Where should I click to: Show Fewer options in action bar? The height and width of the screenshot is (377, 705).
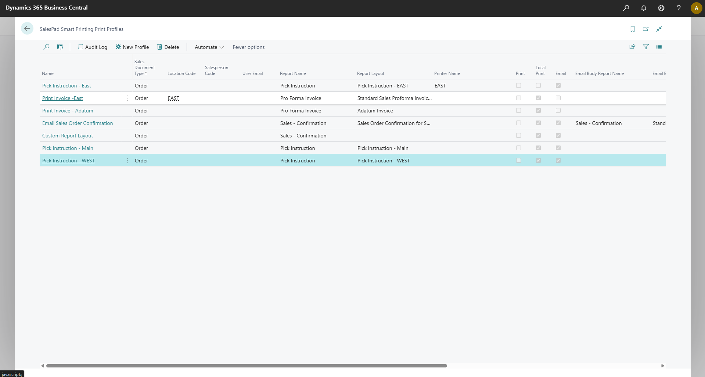click(x=249, y=47)
